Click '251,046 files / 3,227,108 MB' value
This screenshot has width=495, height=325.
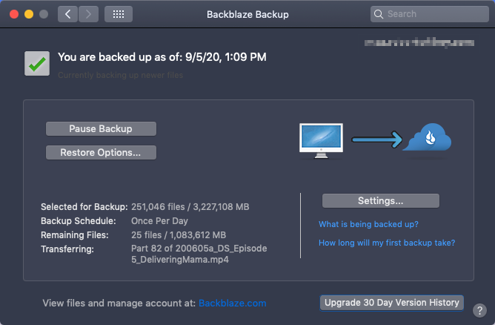click(190, 207)
